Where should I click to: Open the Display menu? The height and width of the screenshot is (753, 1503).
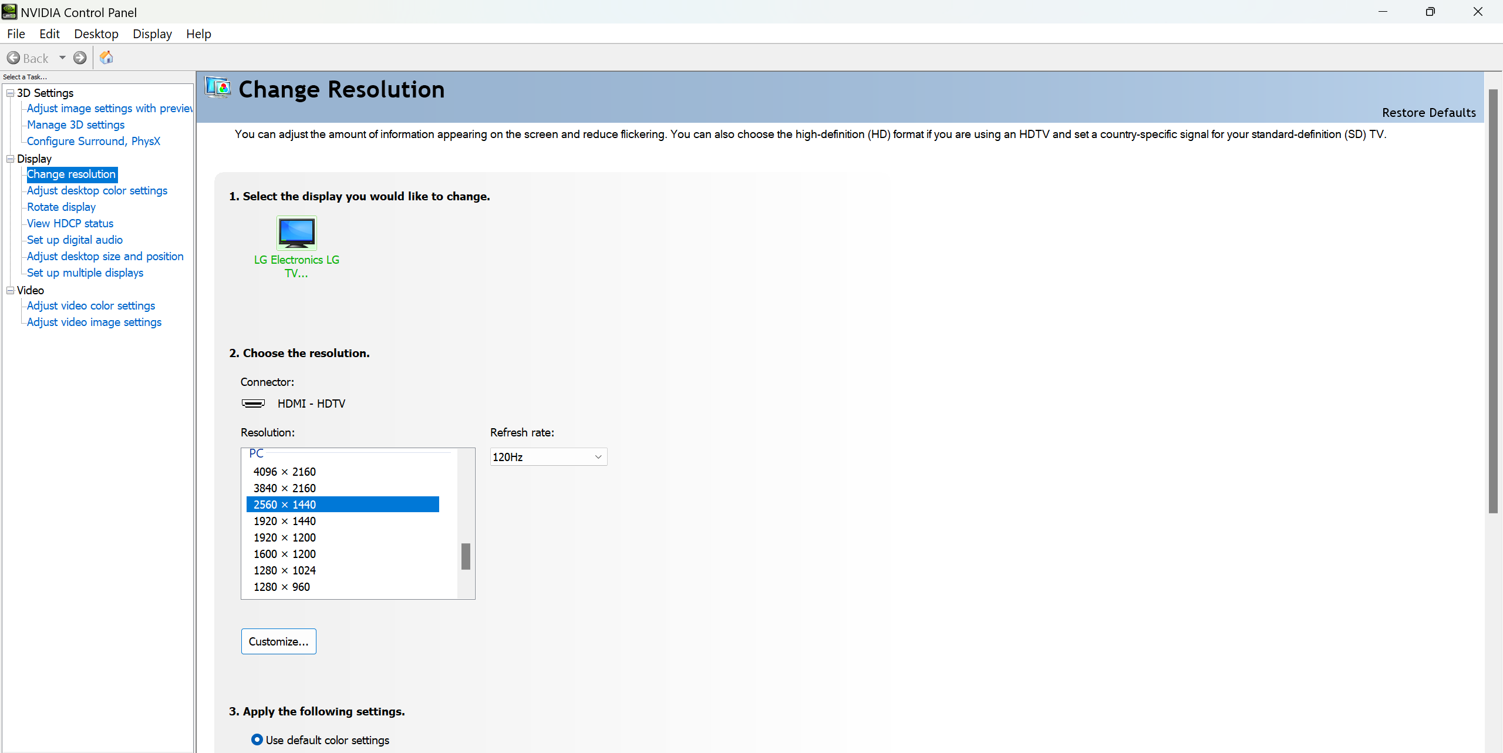152,34
